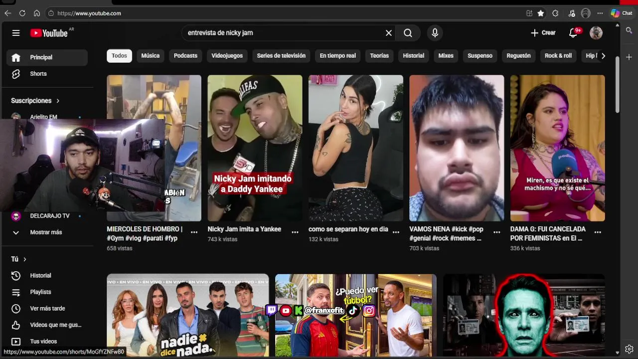Start voice search with the microphone
This screenshot has height=359, width=638.
[x=435, y=33]
